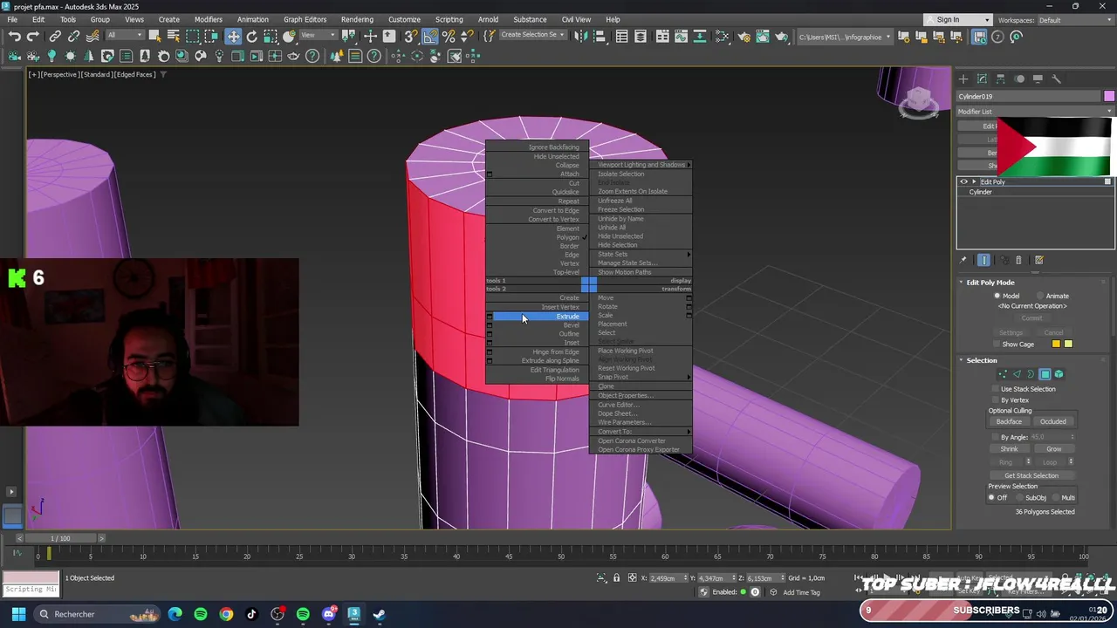The width and height of the screenshot is (1117, 628).
Task: Click the Cylinder019 object color swatch
Action: coord(1109,96)
